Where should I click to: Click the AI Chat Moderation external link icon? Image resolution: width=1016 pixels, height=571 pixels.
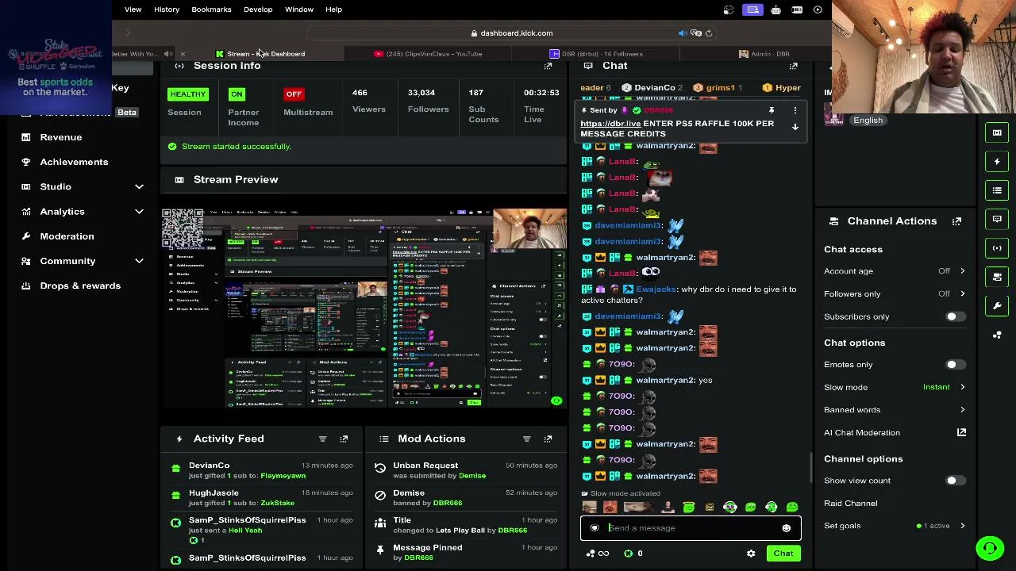[x=961, y=432]
